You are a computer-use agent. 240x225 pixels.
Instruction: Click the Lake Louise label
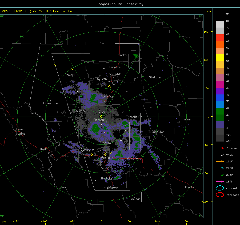[x=21, y=131]
